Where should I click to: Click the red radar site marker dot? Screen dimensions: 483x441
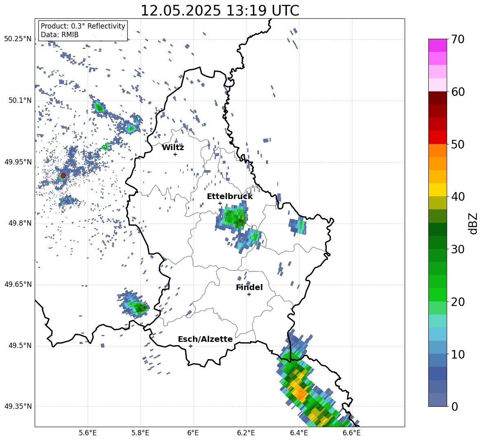pyautogui.click(x=63, y=176)
